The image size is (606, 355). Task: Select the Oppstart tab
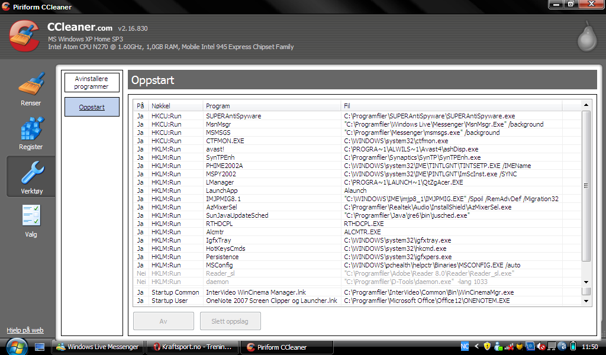pyautogui.click(x=92, y=107)
